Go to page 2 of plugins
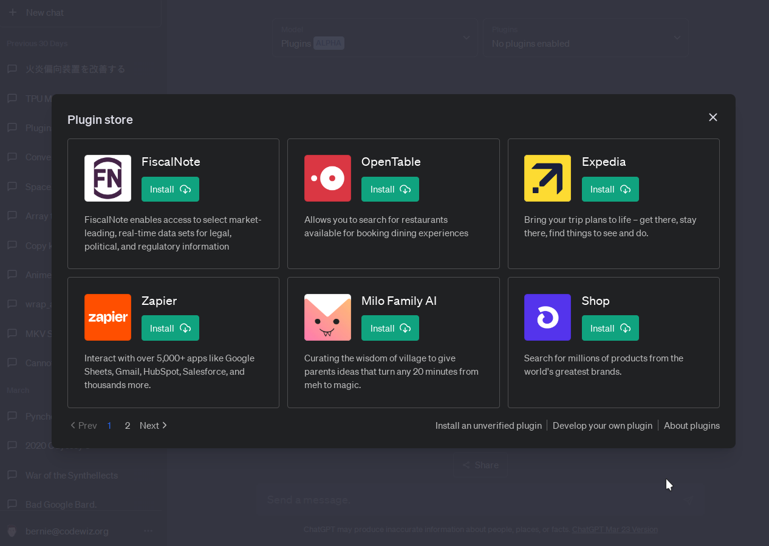The height and width of the screenshot is (546, 769). point(128,426)
